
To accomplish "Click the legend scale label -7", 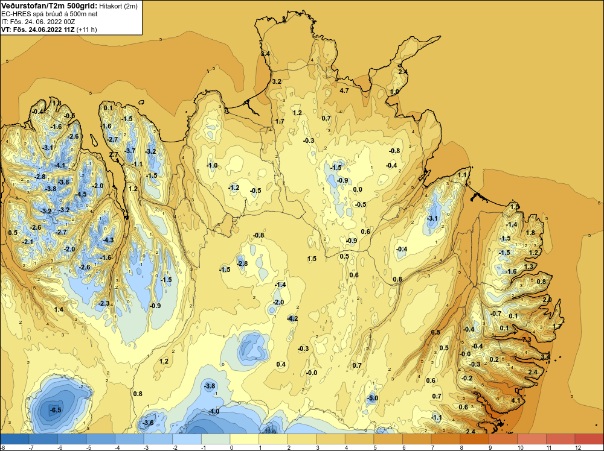I will [x=31, y=447].
